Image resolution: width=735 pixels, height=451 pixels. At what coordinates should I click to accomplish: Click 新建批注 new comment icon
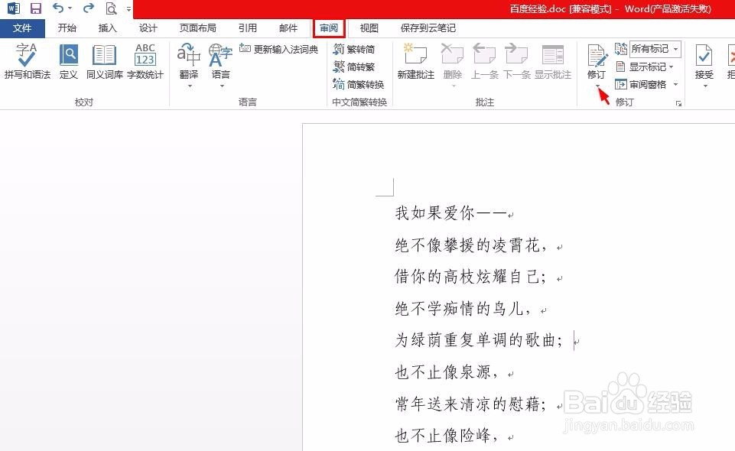[416, 61]
